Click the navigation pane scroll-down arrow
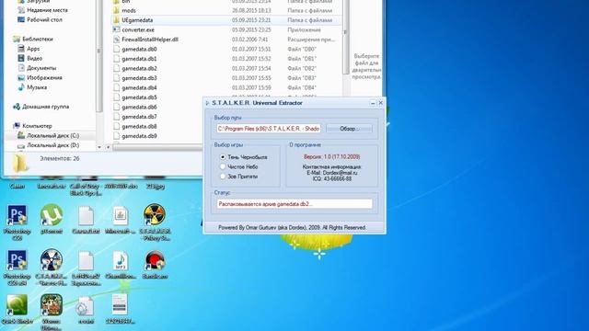589x331 pixels. tap(99, 147)
